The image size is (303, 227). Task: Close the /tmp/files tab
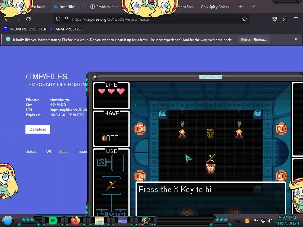[82, 7]
